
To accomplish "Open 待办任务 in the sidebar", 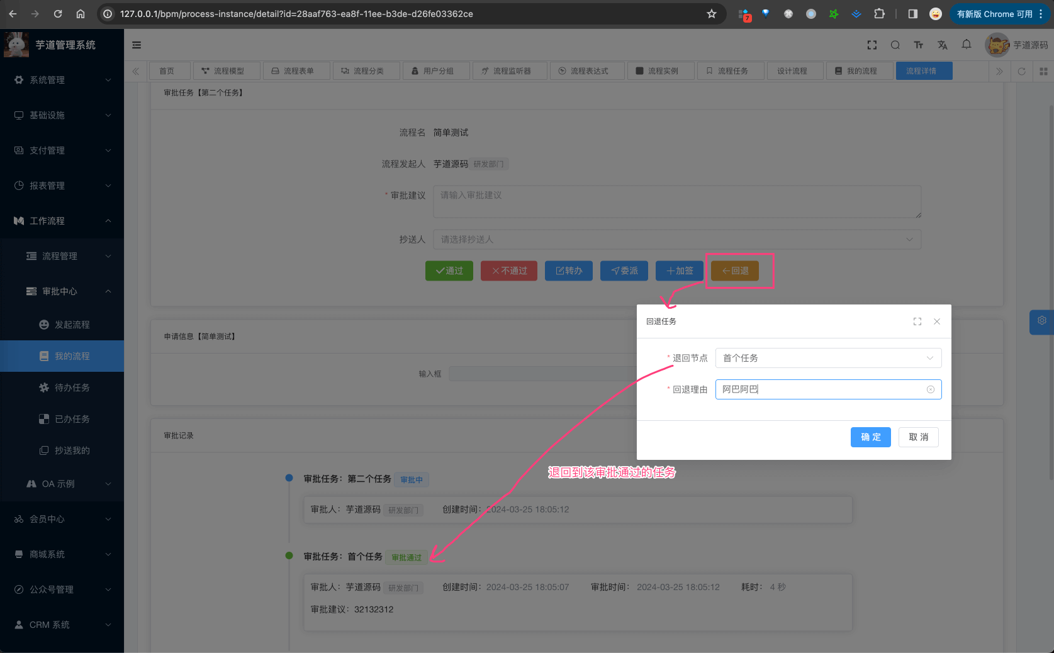I will tap(72, 388).
